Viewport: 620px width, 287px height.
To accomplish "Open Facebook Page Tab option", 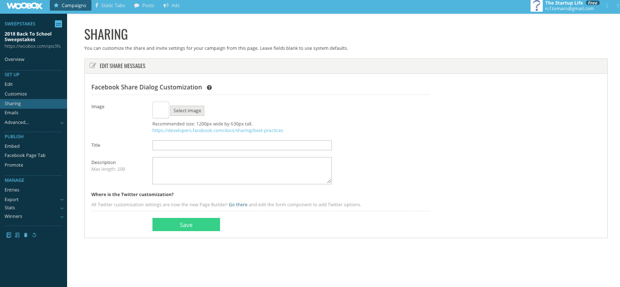I will click(x=25, y=155).
